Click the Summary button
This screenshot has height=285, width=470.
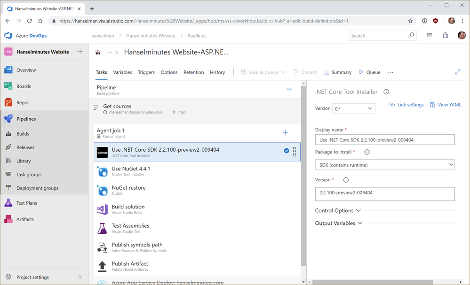337,72
